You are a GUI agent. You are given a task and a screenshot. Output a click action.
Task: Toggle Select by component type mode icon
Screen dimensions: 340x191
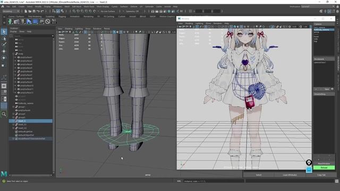click(62, 11)
